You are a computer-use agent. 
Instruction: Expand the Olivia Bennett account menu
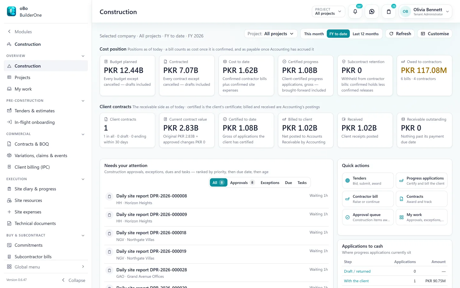425,12
